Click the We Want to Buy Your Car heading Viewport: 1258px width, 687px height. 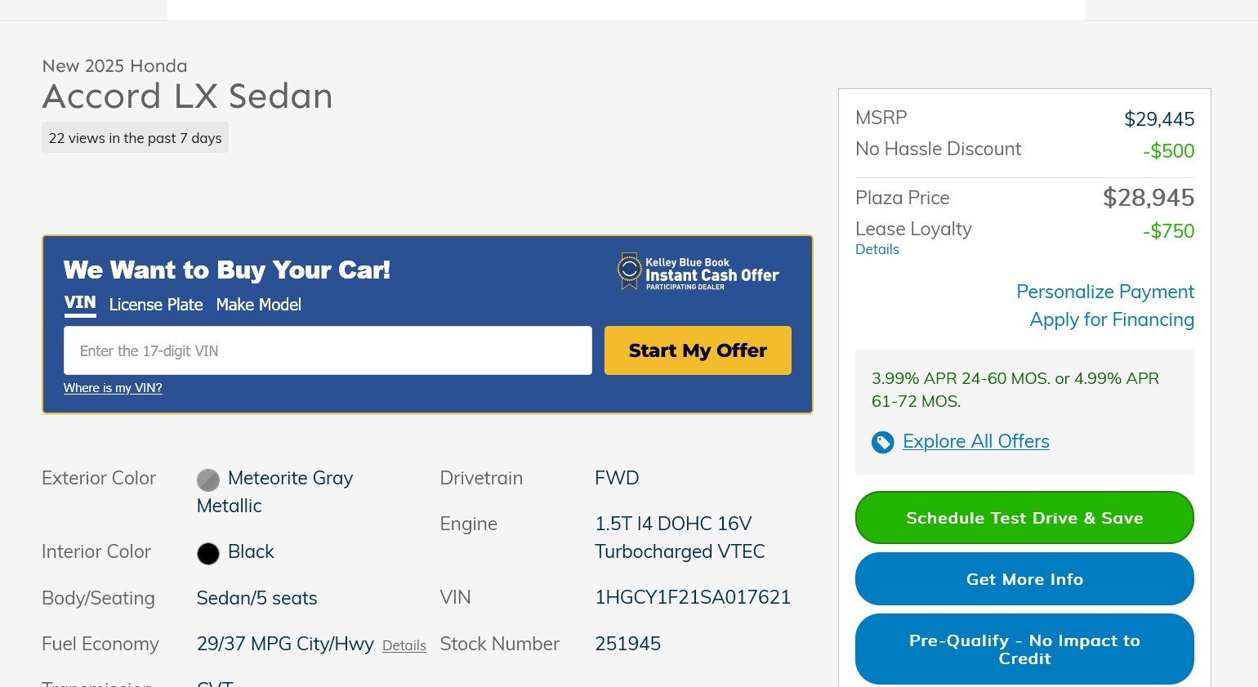click(x=226, y=270)
